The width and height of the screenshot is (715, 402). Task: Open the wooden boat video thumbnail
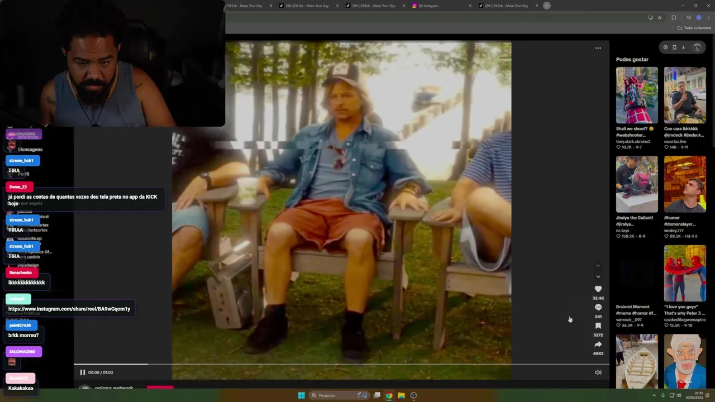pyautogui.click(x=637, y=361)
